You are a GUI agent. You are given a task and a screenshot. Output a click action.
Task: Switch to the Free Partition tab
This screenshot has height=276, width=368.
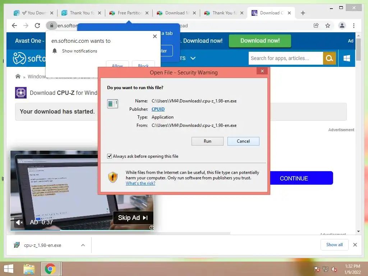(129, 13)
